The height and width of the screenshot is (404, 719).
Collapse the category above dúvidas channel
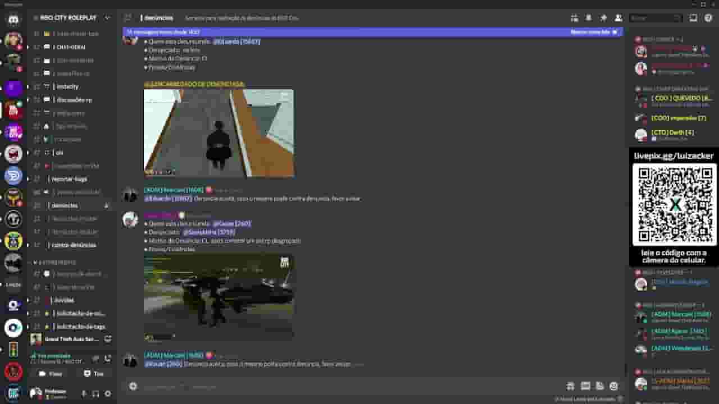[55, 262]
